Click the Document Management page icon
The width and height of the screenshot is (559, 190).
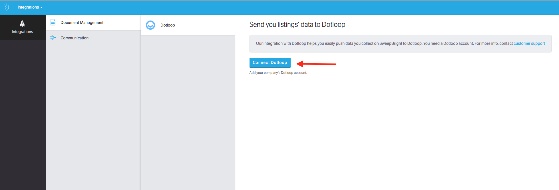(x=53, y=22)
